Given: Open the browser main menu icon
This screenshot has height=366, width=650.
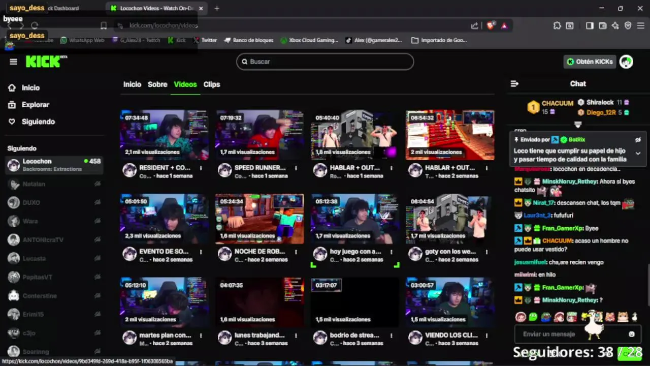Looking at the screenshot, I should pos(641,25).
